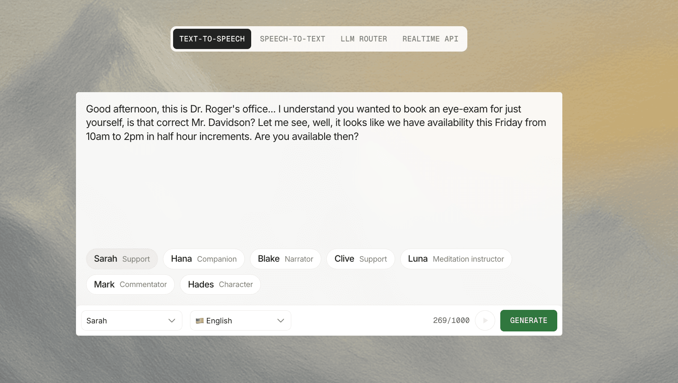Pick the Clive Support voice
The image size is (678, 383).
(x=361, y=259)
